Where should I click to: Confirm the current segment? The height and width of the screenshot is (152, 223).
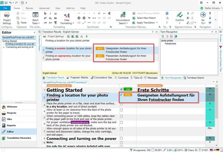click(180, 15)
